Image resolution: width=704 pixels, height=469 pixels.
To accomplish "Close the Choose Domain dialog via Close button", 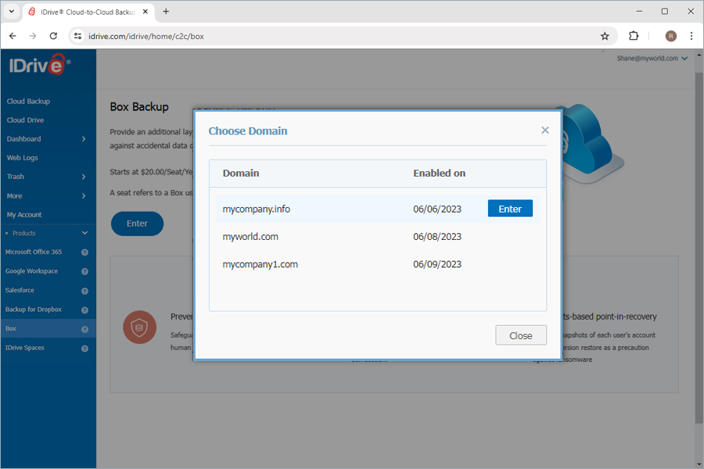I will pos(521,335).
